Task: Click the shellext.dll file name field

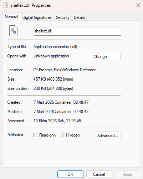Action: pyautogui.click(x=77, y=31)
